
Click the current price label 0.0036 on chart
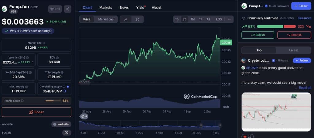click(226, 42)
